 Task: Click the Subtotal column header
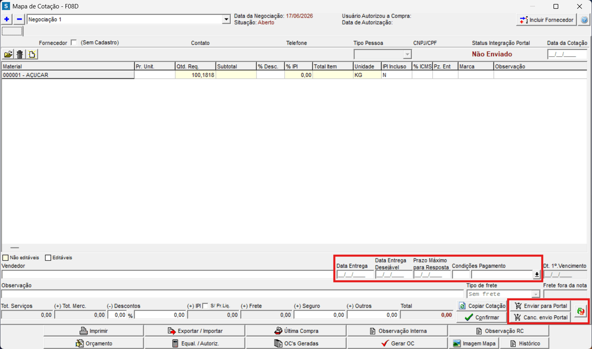click(236, 67)
